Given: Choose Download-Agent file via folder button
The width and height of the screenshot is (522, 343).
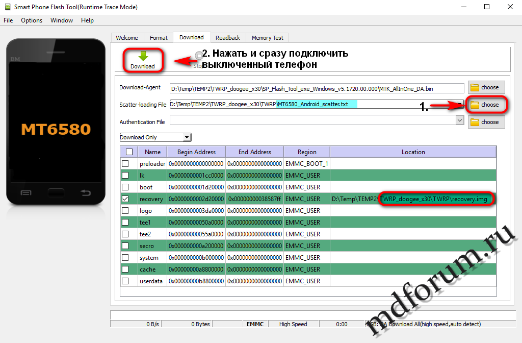Looking at the screenshot, I should pos(486,87).
